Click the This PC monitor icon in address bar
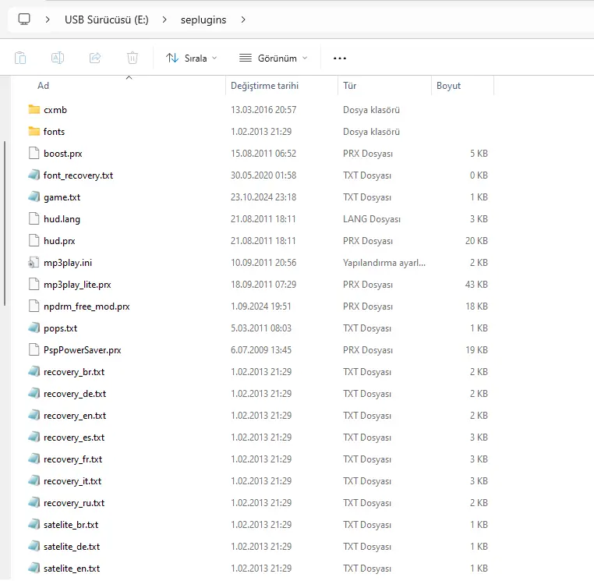Viewport: 594px width, 581px height. pos(24,19)
